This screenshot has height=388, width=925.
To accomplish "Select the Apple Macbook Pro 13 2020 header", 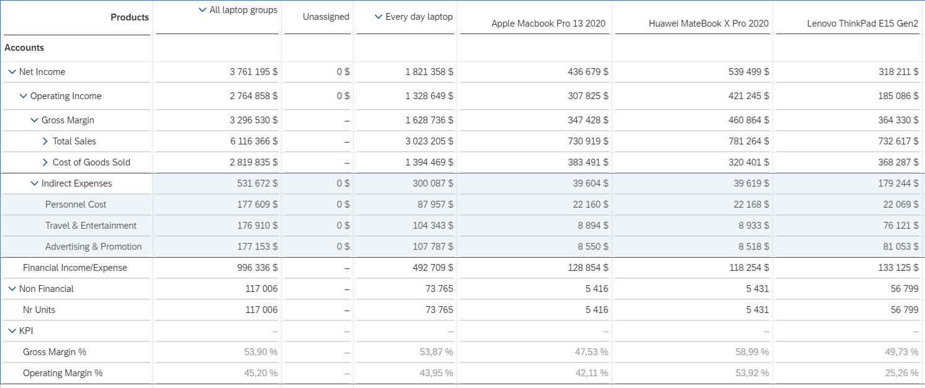I will pos(548,24).
